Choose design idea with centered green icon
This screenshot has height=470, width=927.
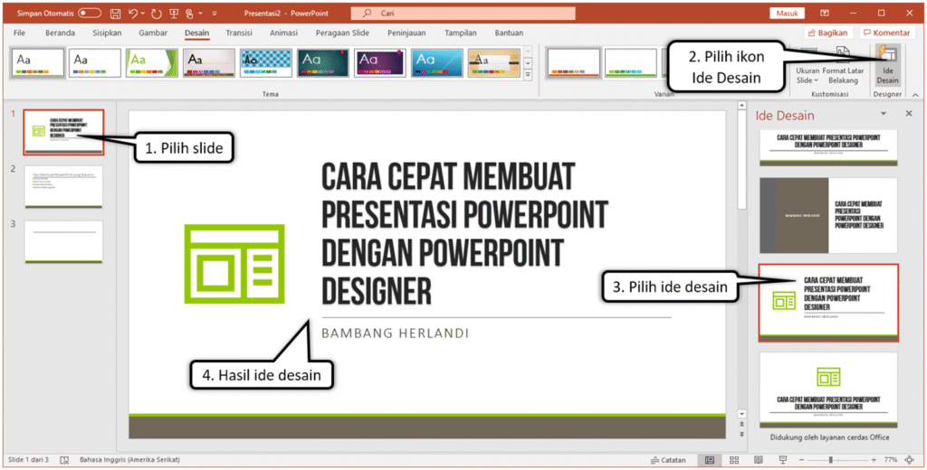pyautogui.click(x=828, y=390)
